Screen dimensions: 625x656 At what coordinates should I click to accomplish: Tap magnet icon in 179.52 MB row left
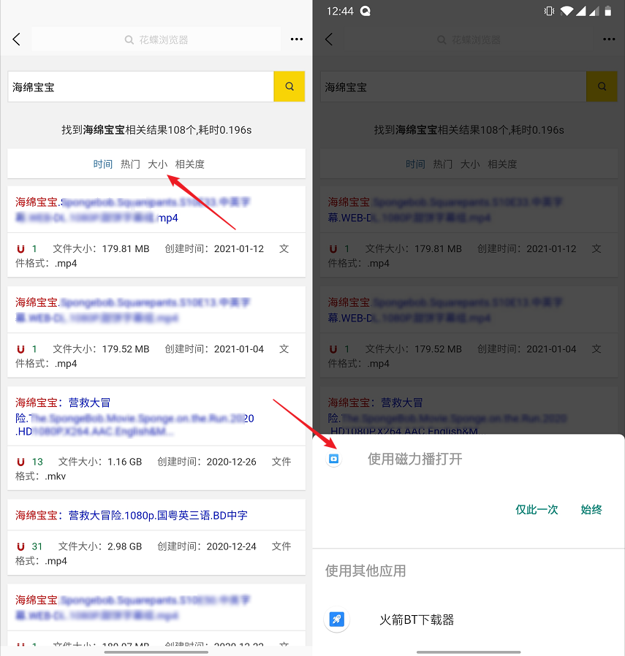point(20,349)
